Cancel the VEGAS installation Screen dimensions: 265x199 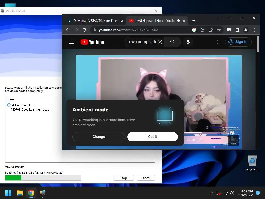[146, 178]
